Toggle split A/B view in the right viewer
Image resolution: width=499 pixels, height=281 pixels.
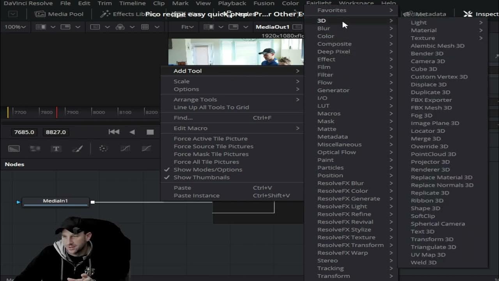(209, 27)
